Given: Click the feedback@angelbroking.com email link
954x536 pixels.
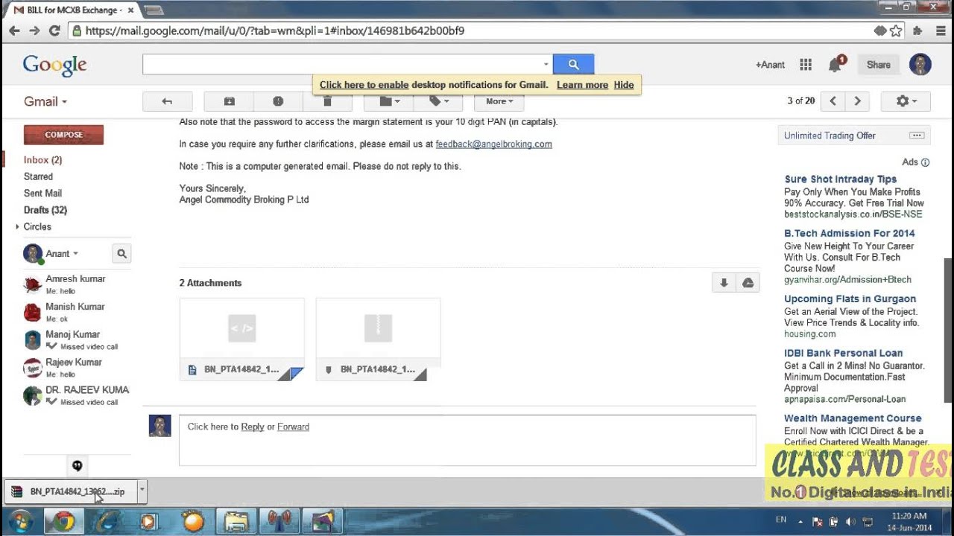Looking at the screenshot, I should click(493, 144).
